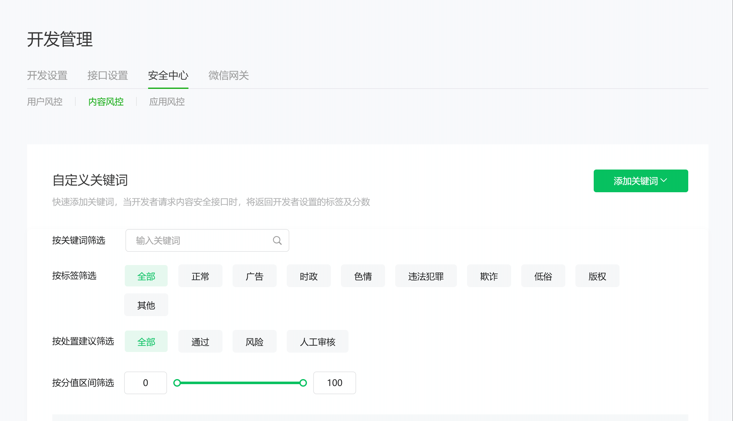Choose the 其他 tag filter

click(x=146, y=305)
